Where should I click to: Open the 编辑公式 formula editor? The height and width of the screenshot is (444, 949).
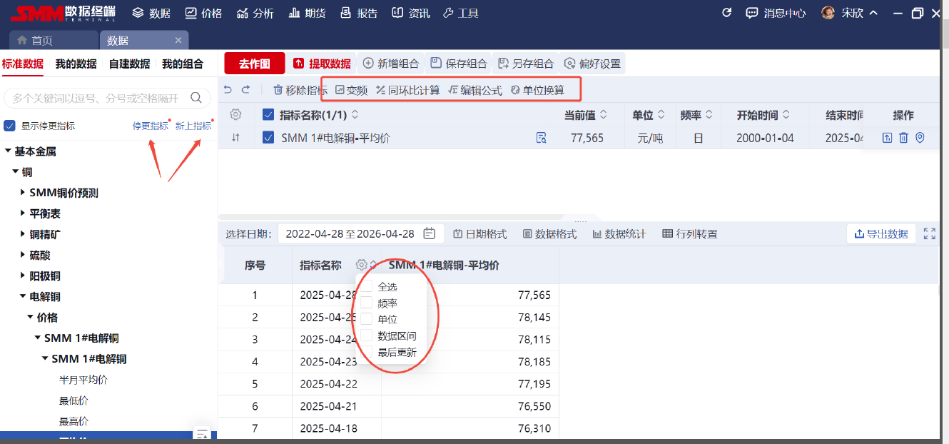tap(475, 90)
